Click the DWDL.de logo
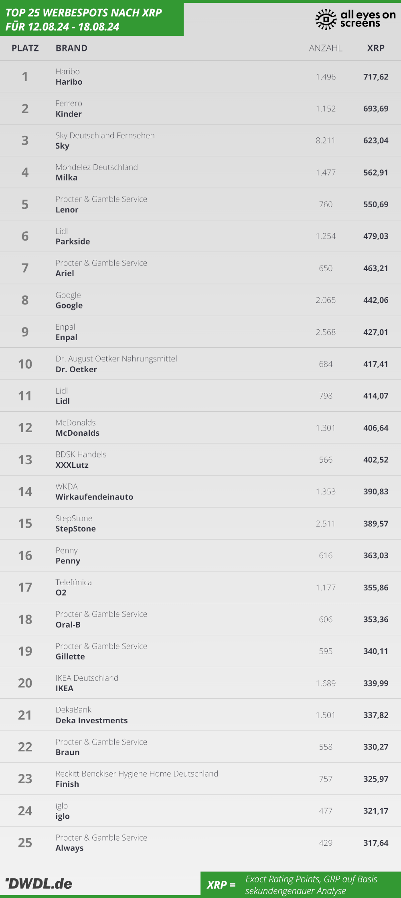This screenshot has height=898, width=401. click(39, 884)
